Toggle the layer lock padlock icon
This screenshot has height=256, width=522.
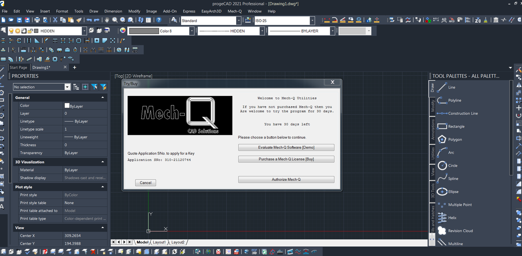29,31
